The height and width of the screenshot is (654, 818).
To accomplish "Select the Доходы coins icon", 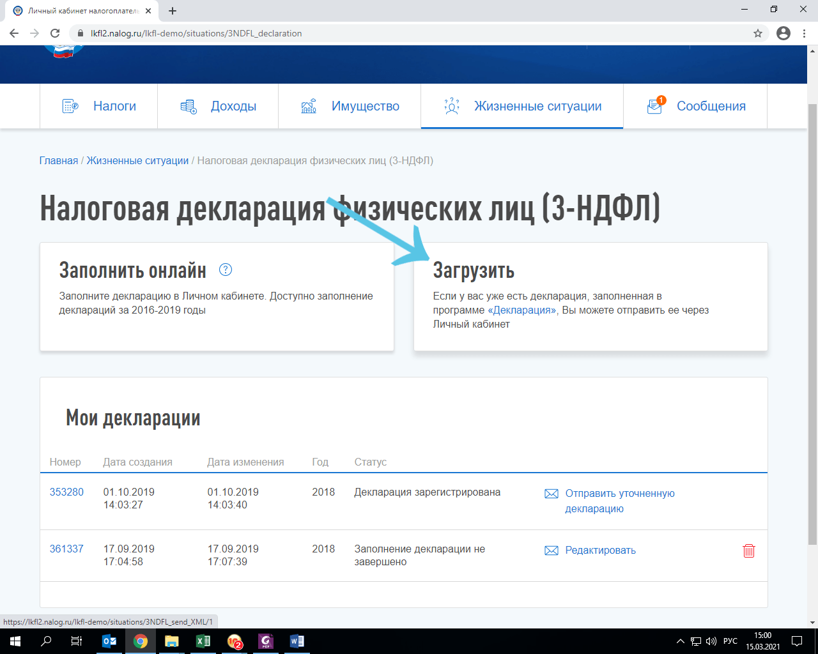I will tap(187, 106).
